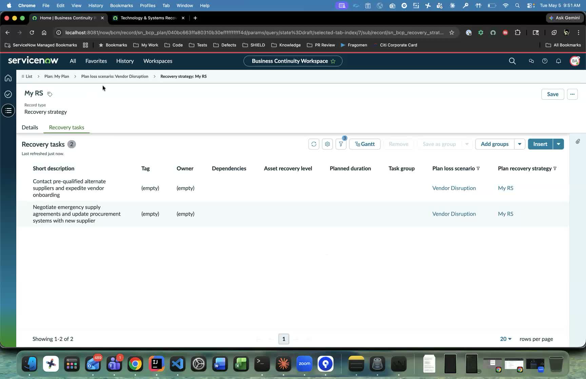Open the chat conversations icon
Screen dimensions: 586x379
[x=531, y=61]
